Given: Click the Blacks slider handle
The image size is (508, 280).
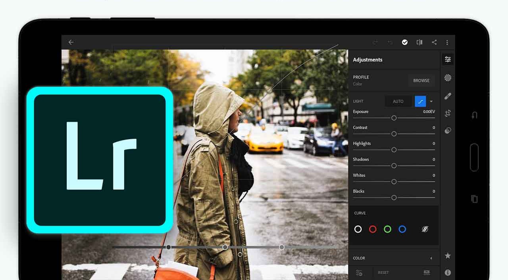Looking at the screenshot, I should coord(394,197).
